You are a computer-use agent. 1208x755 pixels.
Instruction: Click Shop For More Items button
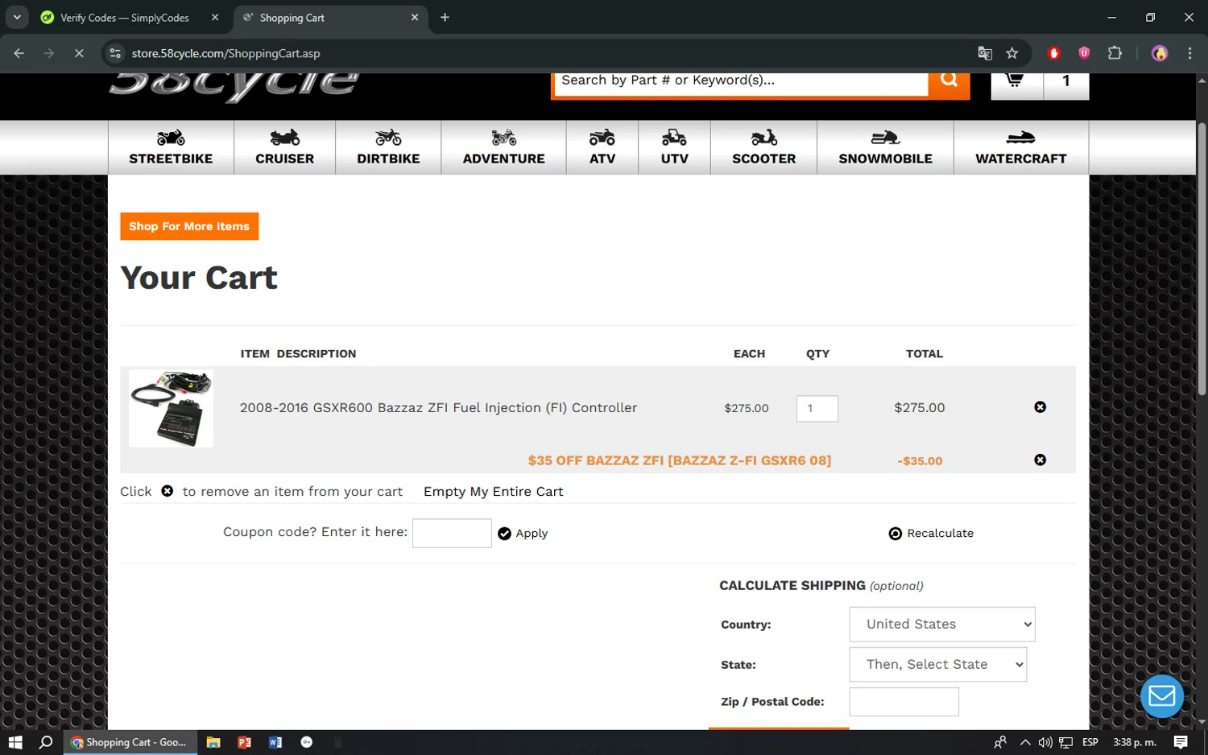(189, 226)
